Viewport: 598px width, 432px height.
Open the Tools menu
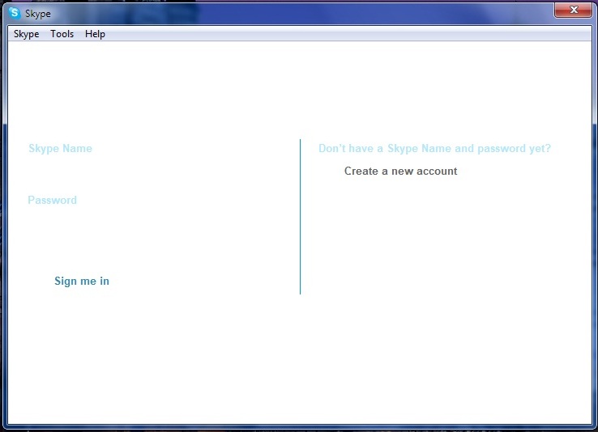click(62, 34)
